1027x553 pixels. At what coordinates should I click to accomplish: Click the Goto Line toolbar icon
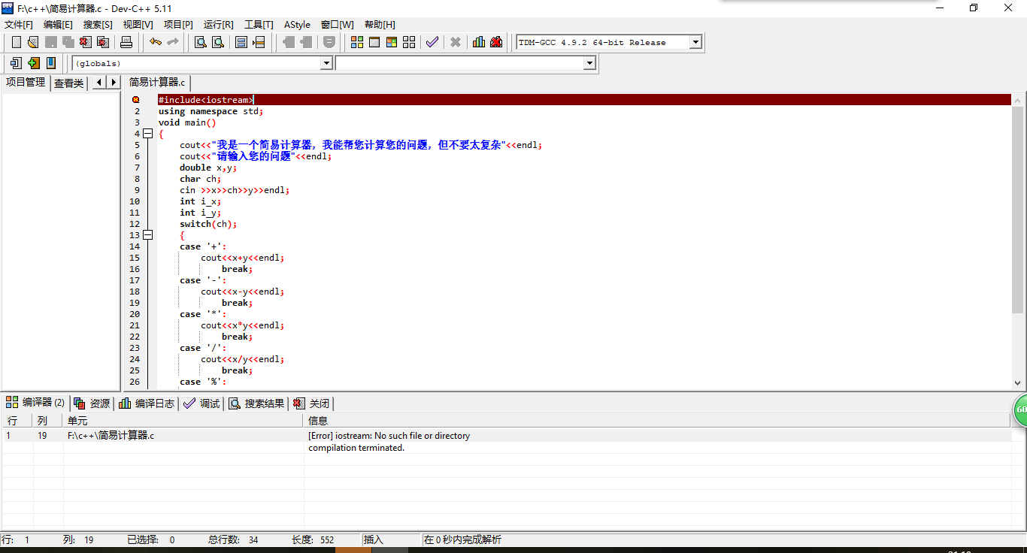coord(259,42)
